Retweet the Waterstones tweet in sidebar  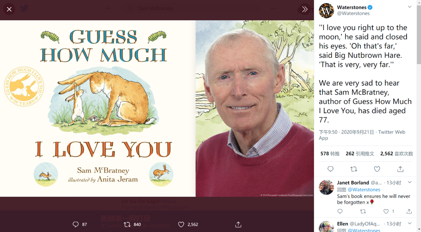(354, 169)
